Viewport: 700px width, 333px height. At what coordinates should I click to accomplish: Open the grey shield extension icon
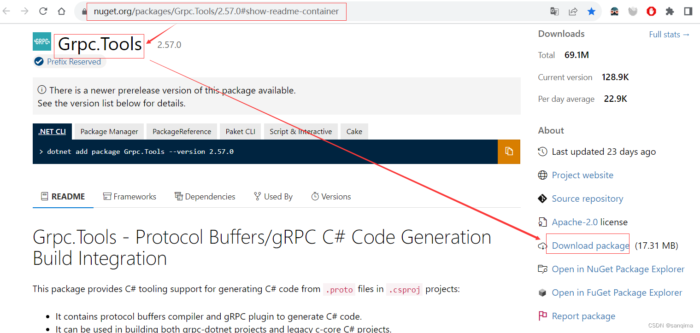tap(633, 12)
